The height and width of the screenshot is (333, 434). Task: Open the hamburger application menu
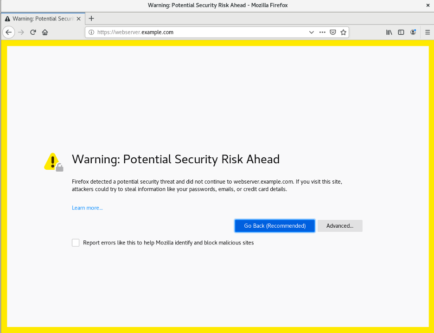click(x=427, y=32)
